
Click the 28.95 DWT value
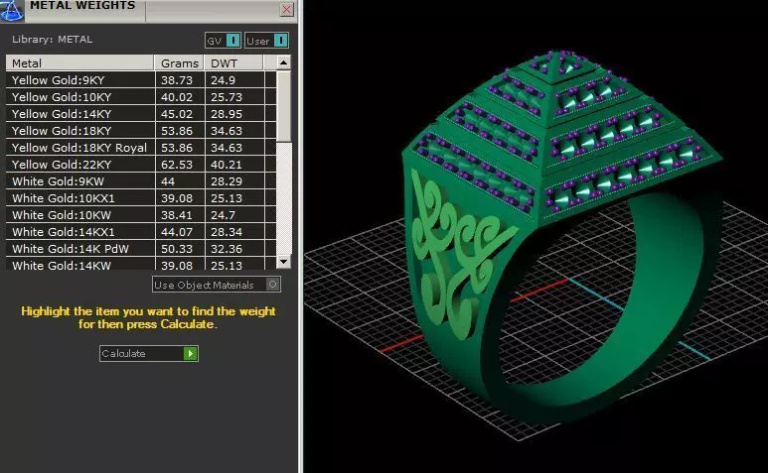tap(227, 114)
